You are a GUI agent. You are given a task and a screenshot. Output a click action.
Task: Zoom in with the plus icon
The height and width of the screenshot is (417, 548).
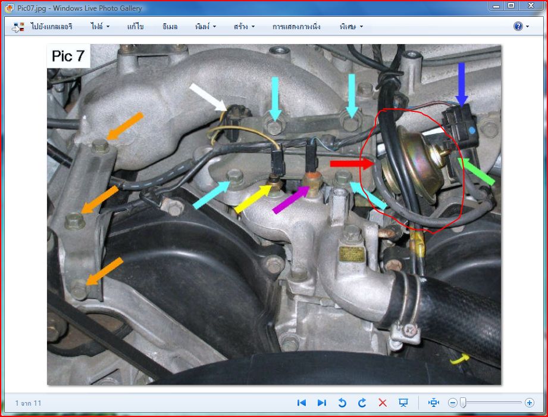529,403
